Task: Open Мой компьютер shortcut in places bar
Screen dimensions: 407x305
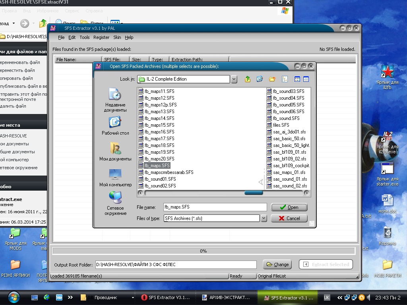Action: pos(115,178)
